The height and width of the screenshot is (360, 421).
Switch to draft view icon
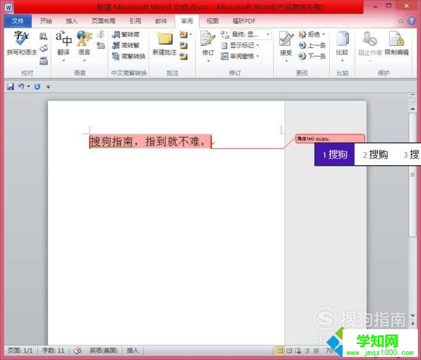(x=317, y=350)
